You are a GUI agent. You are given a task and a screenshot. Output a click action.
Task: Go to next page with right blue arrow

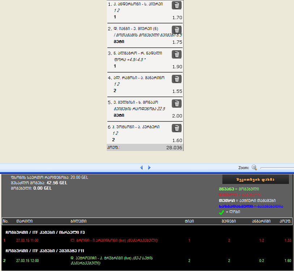click(x=149, y=168)
